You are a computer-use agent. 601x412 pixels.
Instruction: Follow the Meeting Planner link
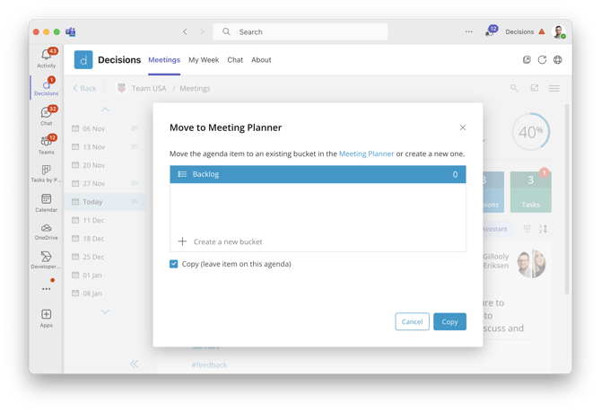point(366,153)
